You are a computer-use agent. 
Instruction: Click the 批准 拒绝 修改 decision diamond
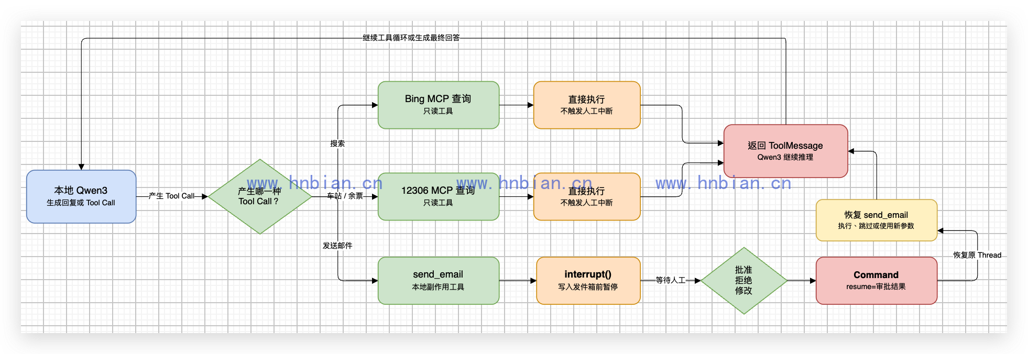(x=744, y=280)
